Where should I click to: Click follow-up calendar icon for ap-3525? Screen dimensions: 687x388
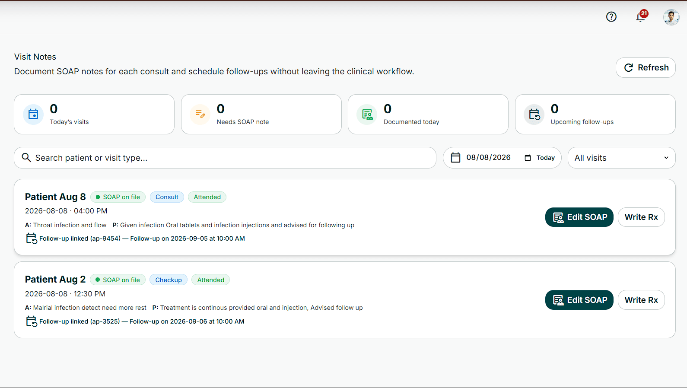[32, 321]
